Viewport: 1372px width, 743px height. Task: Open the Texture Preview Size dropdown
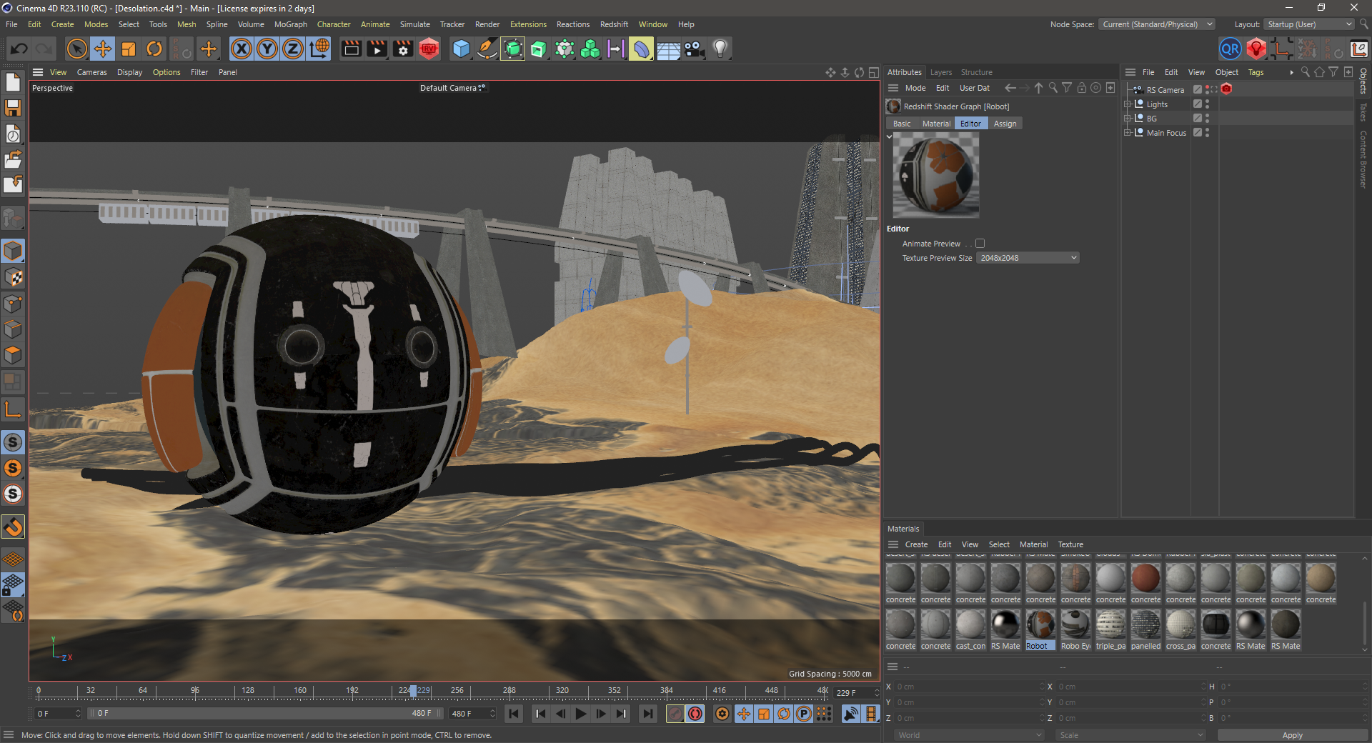coord(1028,258)
